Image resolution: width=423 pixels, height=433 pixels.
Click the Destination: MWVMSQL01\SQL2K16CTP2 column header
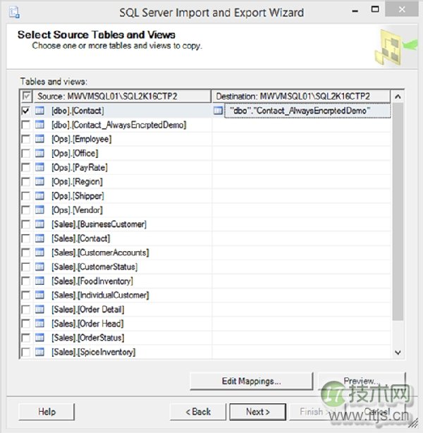[301, 96]
